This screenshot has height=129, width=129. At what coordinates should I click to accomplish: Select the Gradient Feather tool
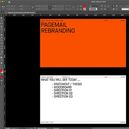tap(2, 54)
